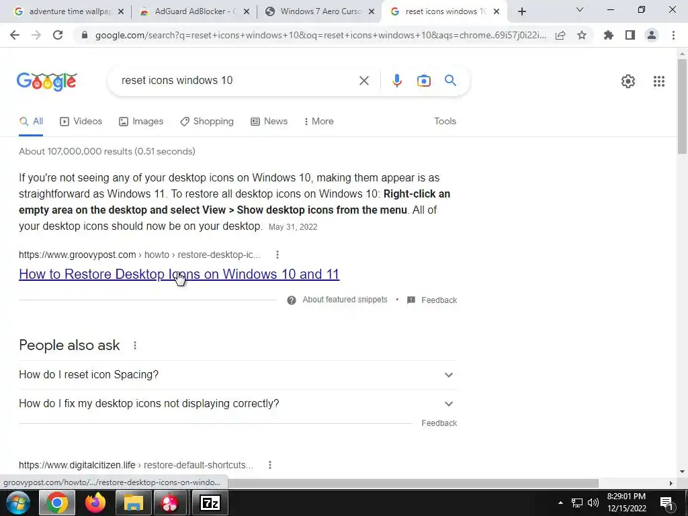This screenshot has height=516, width=688.
Task: Open a new tab with plus button
Action: tap(521, 12)
